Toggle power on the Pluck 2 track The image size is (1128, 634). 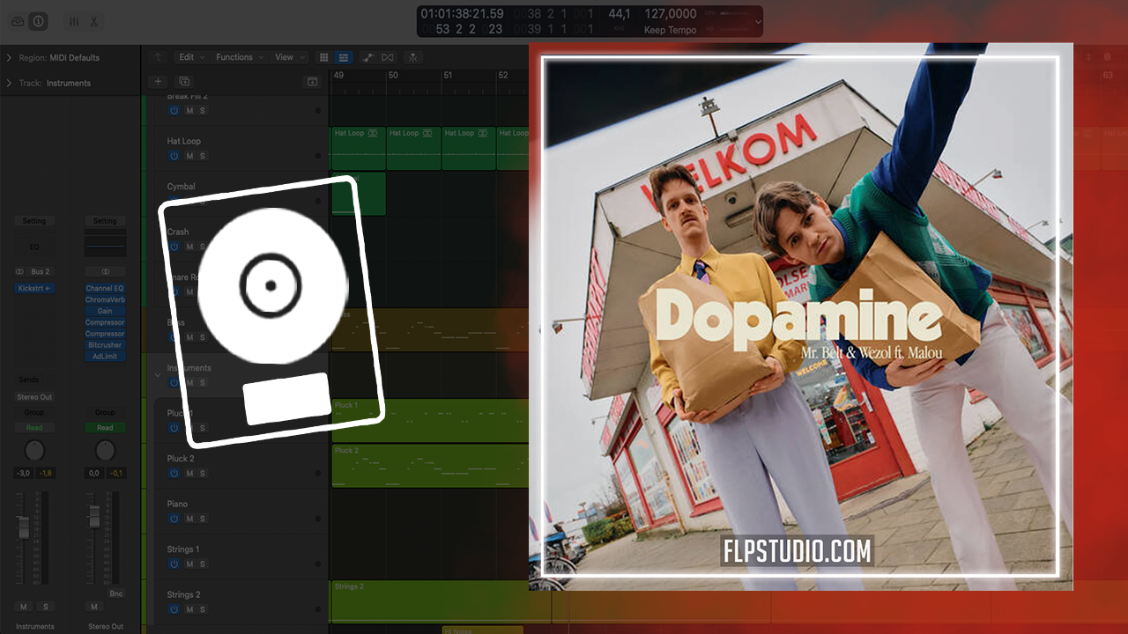(174, 473)
